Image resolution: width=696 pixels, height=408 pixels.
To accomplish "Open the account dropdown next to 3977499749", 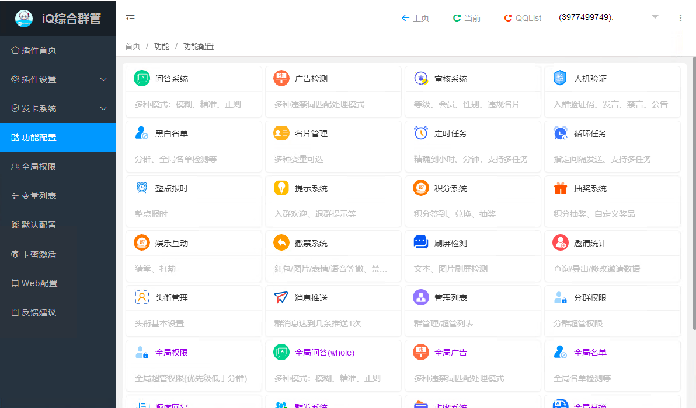I will [655, 17].
